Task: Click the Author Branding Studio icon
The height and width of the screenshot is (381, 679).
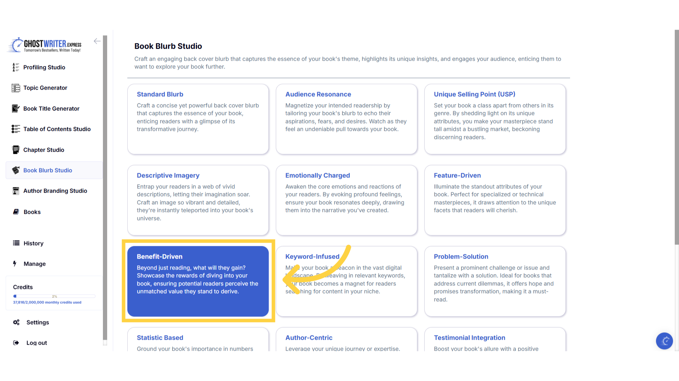Action: [x=16, y=191]
